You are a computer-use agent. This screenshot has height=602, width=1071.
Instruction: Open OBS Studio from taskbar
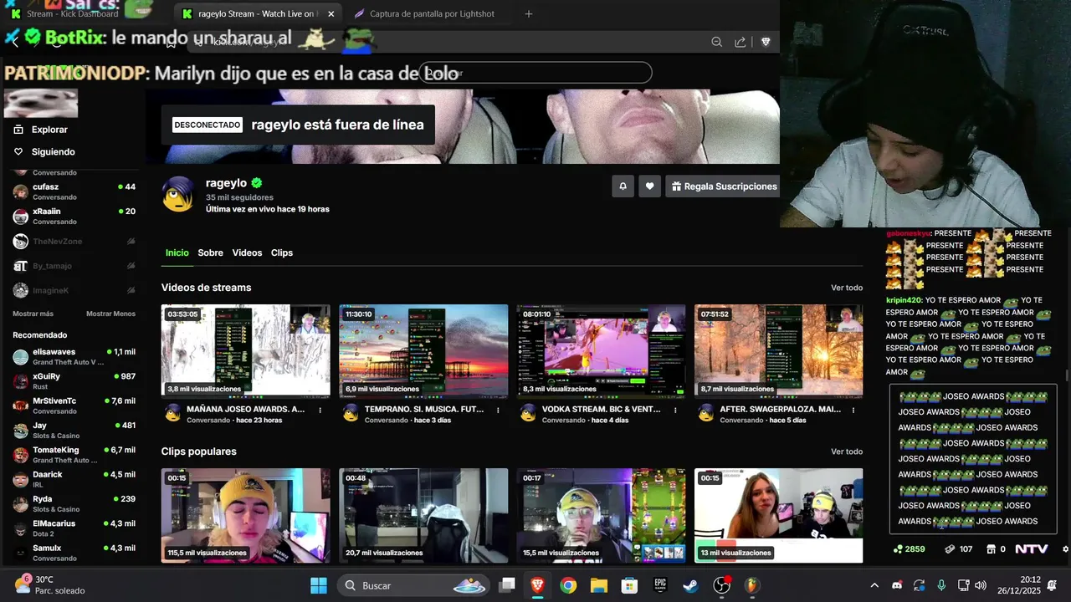(721, 585)
